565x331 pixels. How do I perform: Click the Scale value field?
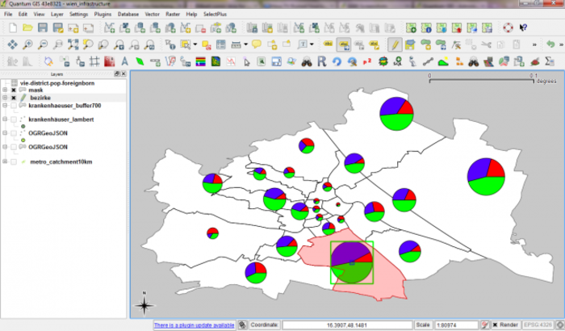457,325
